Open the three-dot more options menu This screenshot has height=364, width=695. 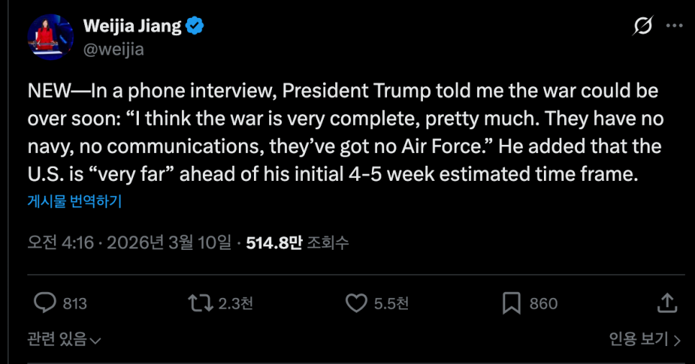click(x=674, y=27)
